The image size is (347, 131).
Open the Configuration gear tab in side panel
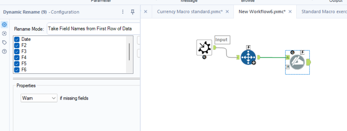[4, 25]
